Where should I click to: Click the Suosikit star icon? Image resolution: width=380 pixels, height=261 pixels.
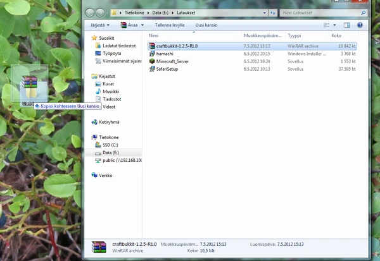(x=94, y=38)
